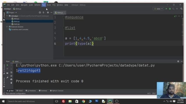Screen dimensions: 186x104
Task: Open the TODO tool window
Action: (19, 91)
